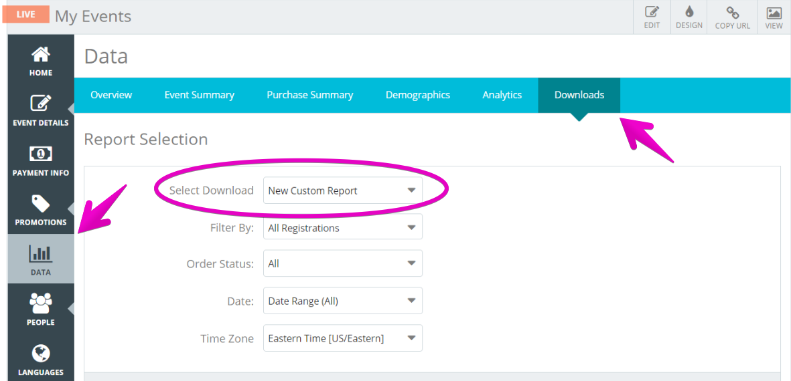791x381 pixels.
Task: Open Payment Info money icon
Action: tap(41, 154)
